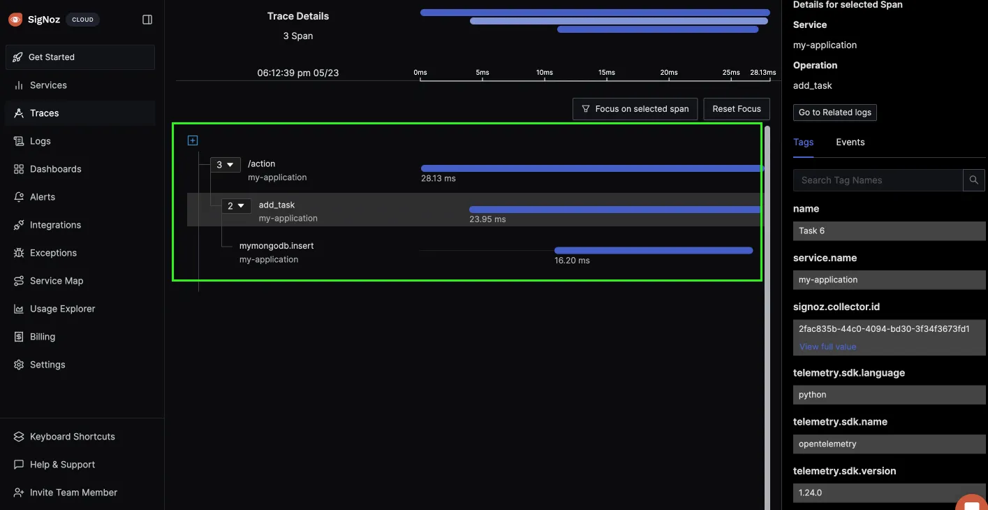Viewport: 988px width, 510px height.
Task: Click the SigNoz logo icon
Action: tap(15, 20)
